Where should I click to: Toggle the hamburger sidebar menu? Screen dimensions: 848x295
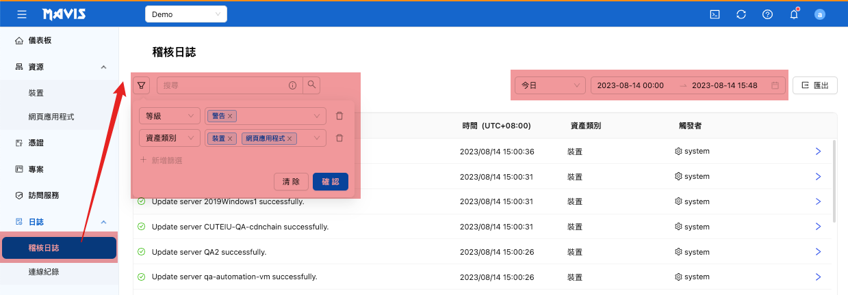(x=22, y=14)
